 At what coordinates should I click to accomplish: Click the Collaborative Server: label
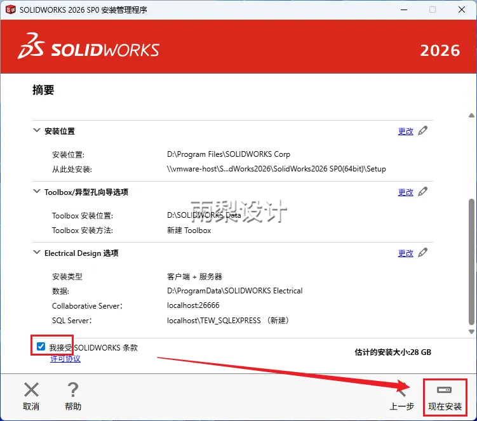[x=87, y=305]
